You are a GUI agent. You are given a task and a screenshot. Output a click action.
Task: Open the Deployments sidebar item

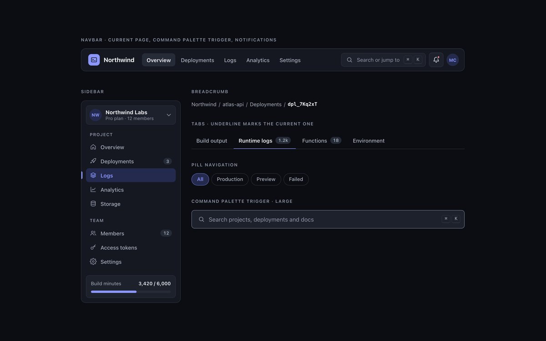131,161
